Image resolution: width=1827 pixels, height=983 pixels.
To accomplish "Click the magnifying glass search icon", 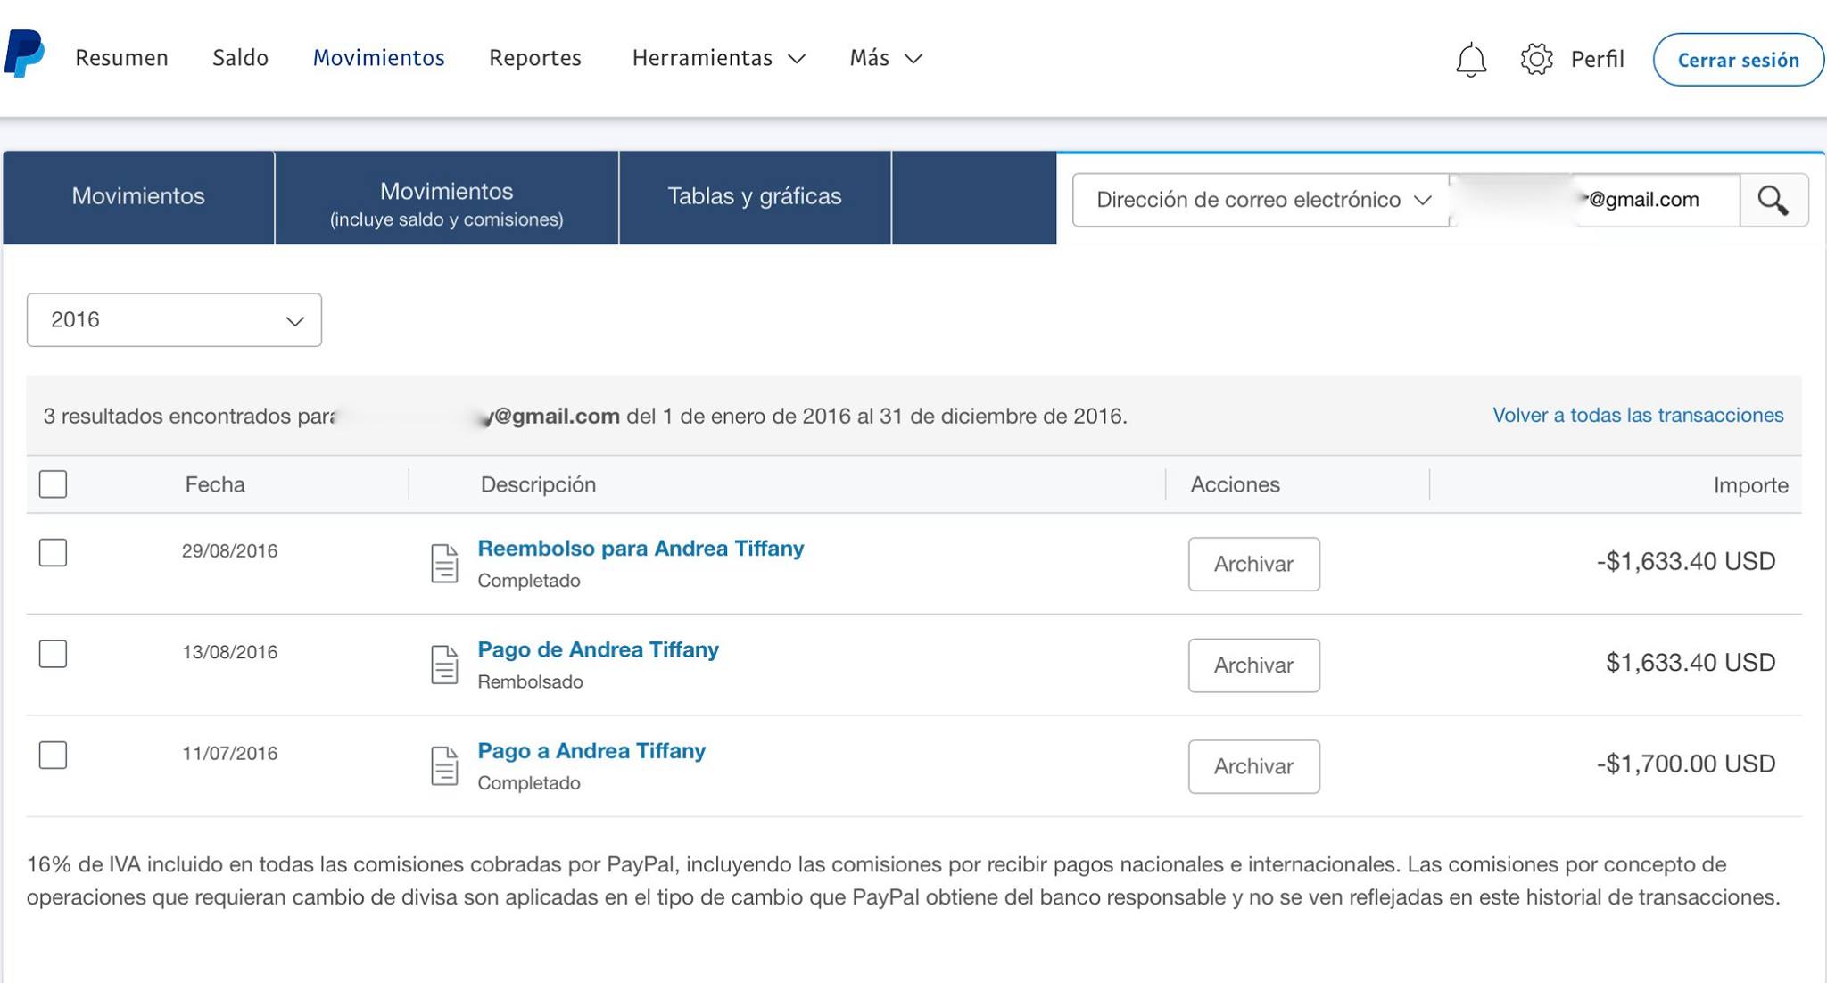I will (1773, 200).
